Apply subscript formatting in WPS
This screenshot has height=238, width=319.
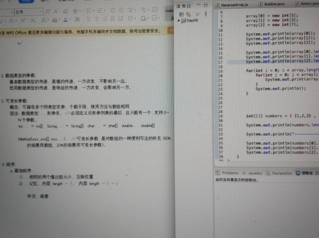point(33,20)
